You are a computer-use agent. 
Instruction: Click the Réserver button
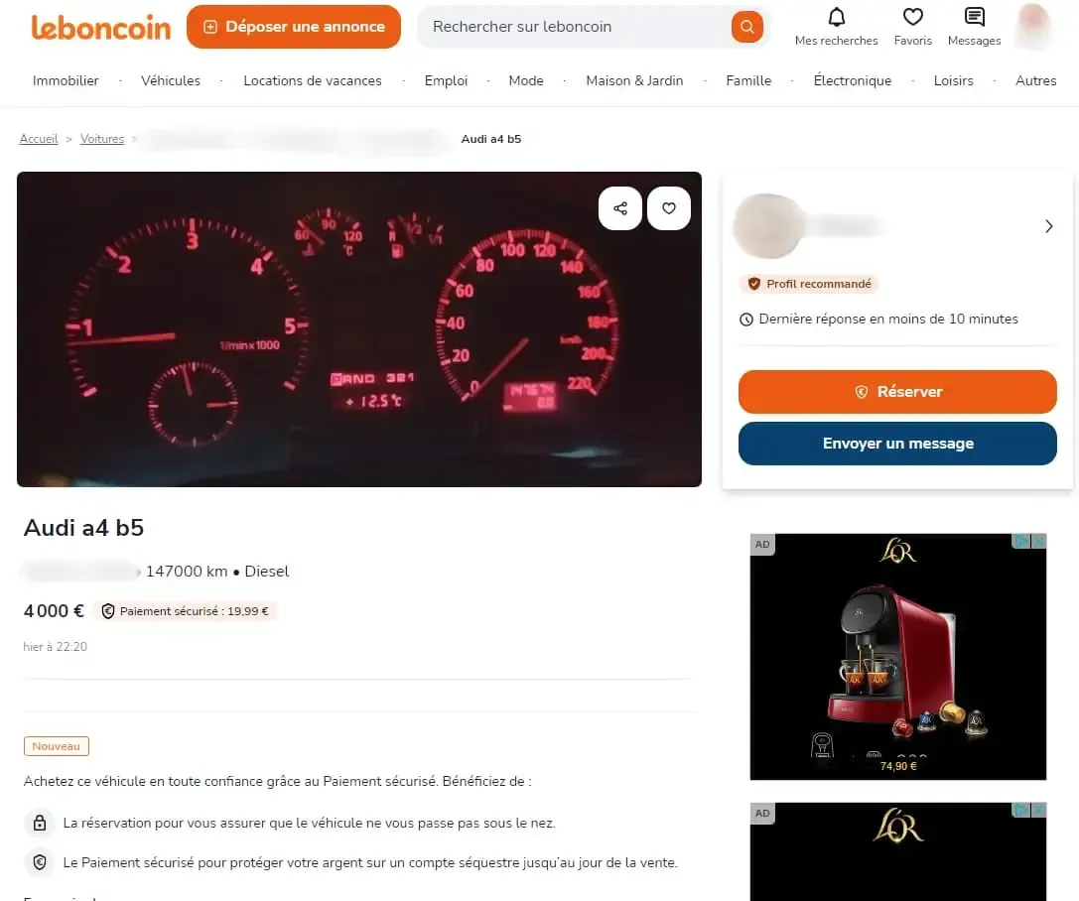(897, 391)
